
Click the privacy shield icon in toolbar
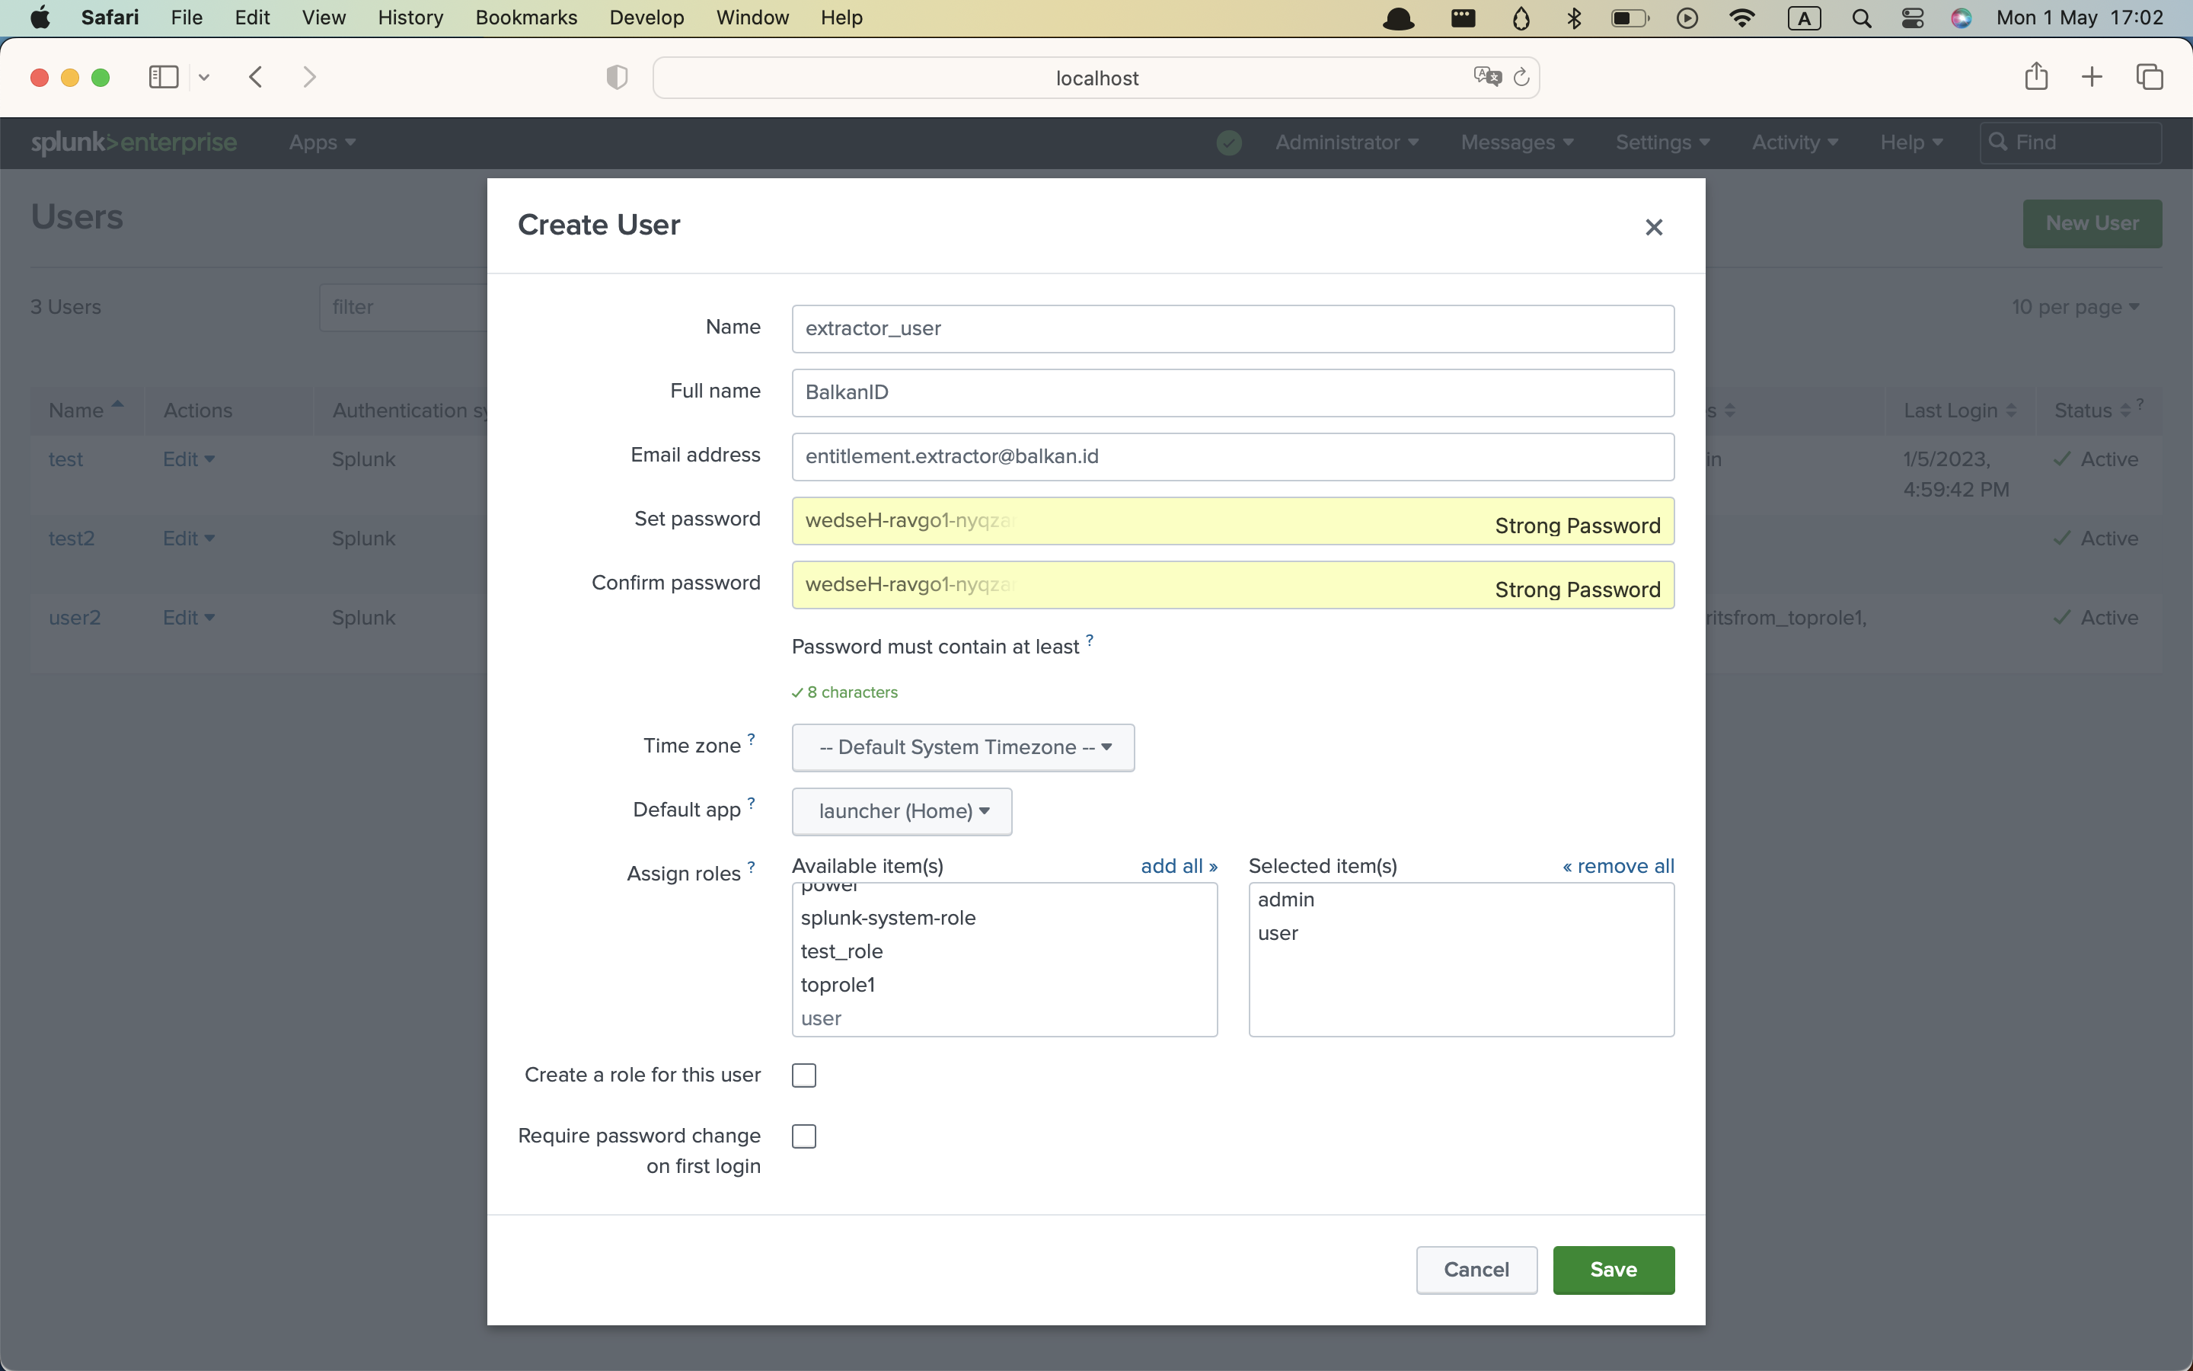point(617,78)
